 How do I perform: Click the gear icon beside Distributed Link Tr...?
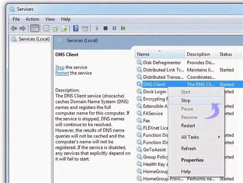coord(139,70)
